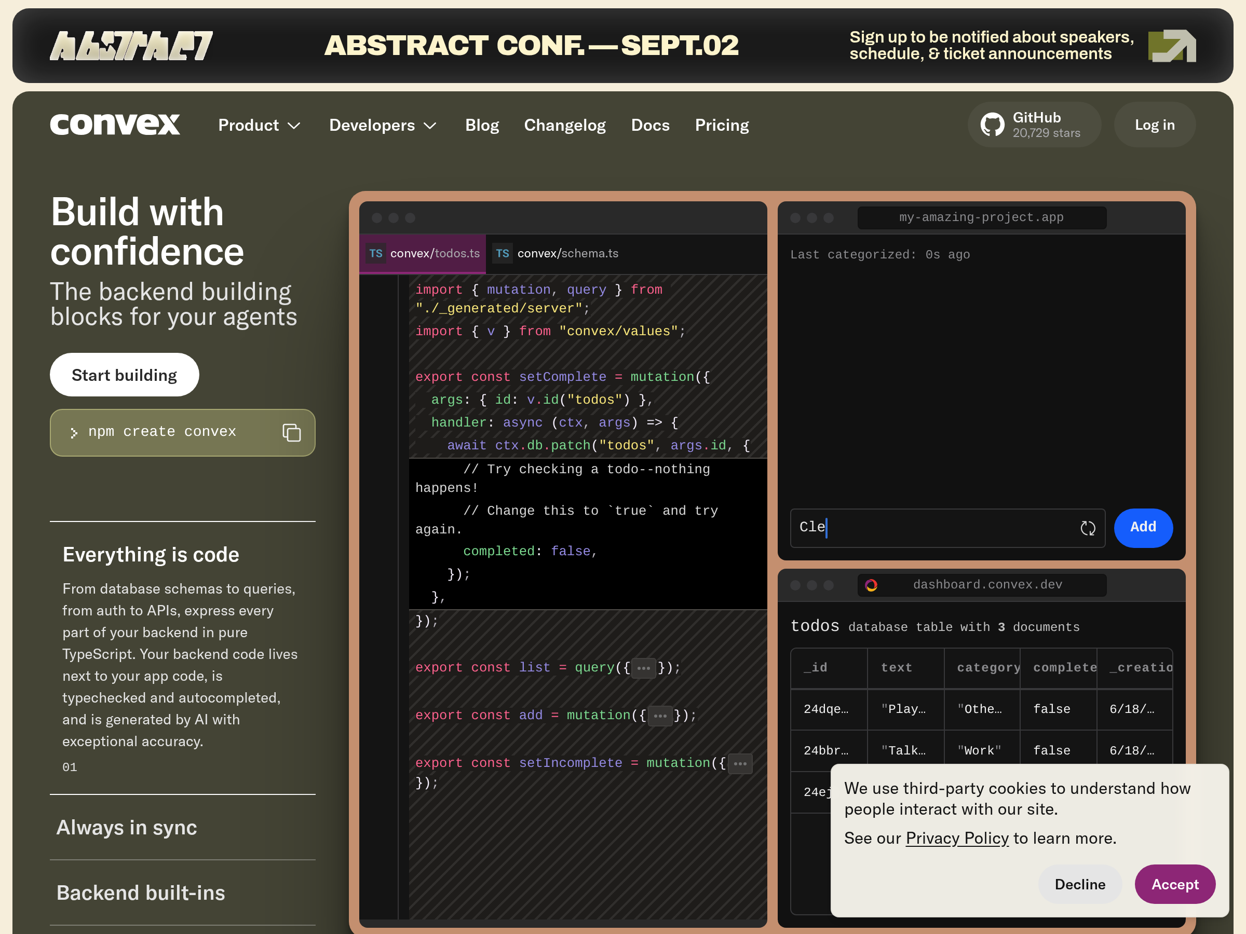Image resolution: width=1246 pixels, height=934 pixels.
Task: Click the _id column header
Action: click(829, 668)
